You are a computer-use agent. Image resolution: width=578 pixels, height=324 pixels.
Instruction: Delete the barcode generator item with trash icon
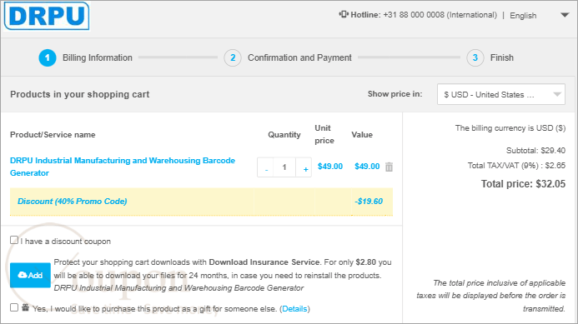point(389,167)
